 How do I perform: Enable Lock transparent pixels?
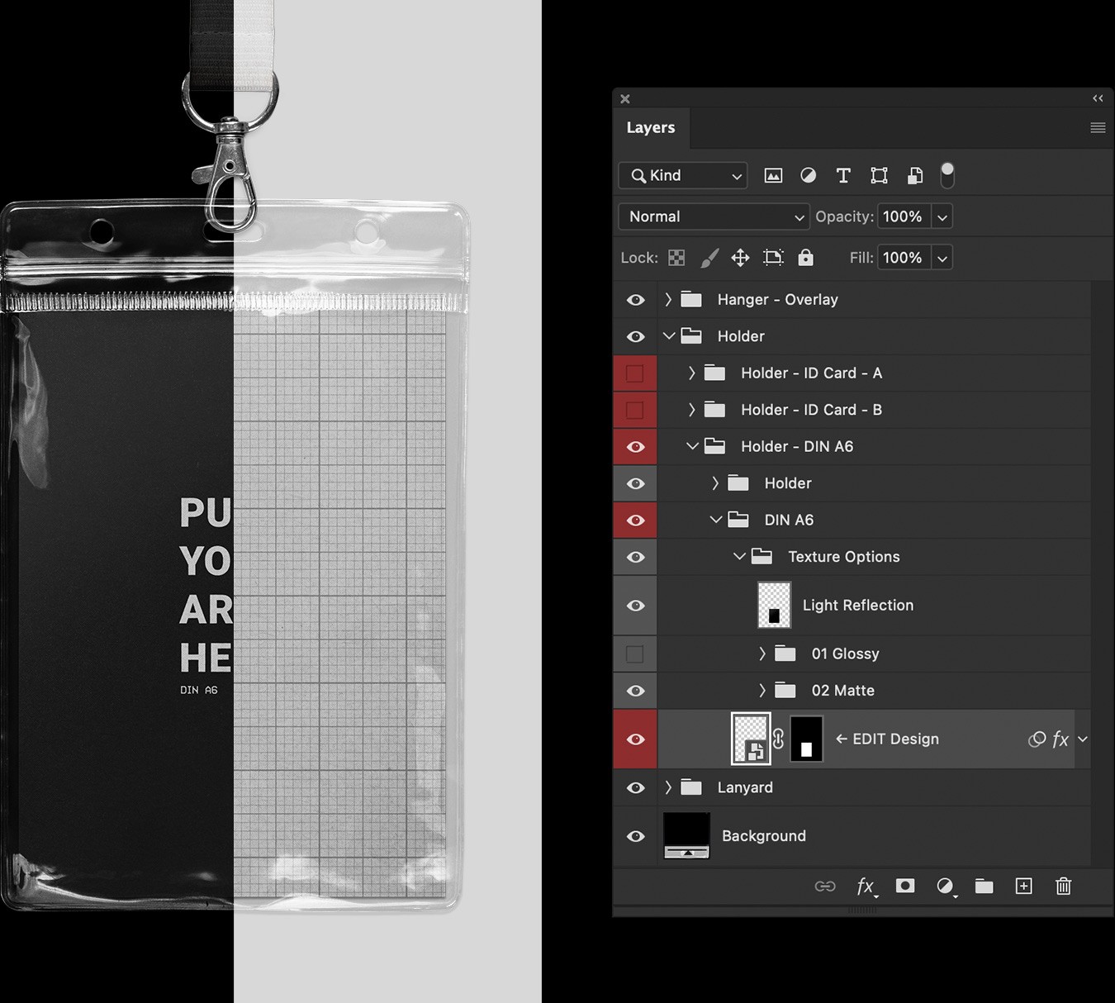(676, 257)
